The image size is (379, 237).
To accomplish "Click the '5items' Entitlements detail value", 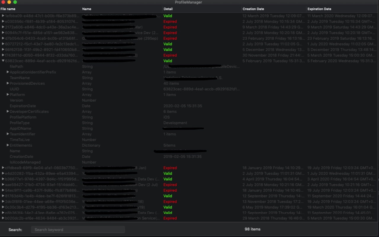I will coord(169,145).
